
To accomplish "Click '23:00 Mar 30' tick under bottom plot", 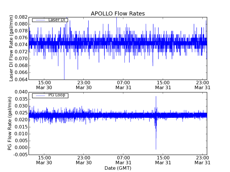I will click(84, 160).
